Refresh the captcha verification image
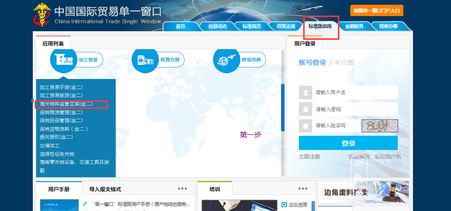Screen dimensions: 451x211 click(x=380, y=126)
